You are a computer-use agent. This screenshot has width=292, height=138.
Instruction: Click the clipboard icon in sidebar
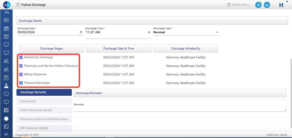[6, 77]
